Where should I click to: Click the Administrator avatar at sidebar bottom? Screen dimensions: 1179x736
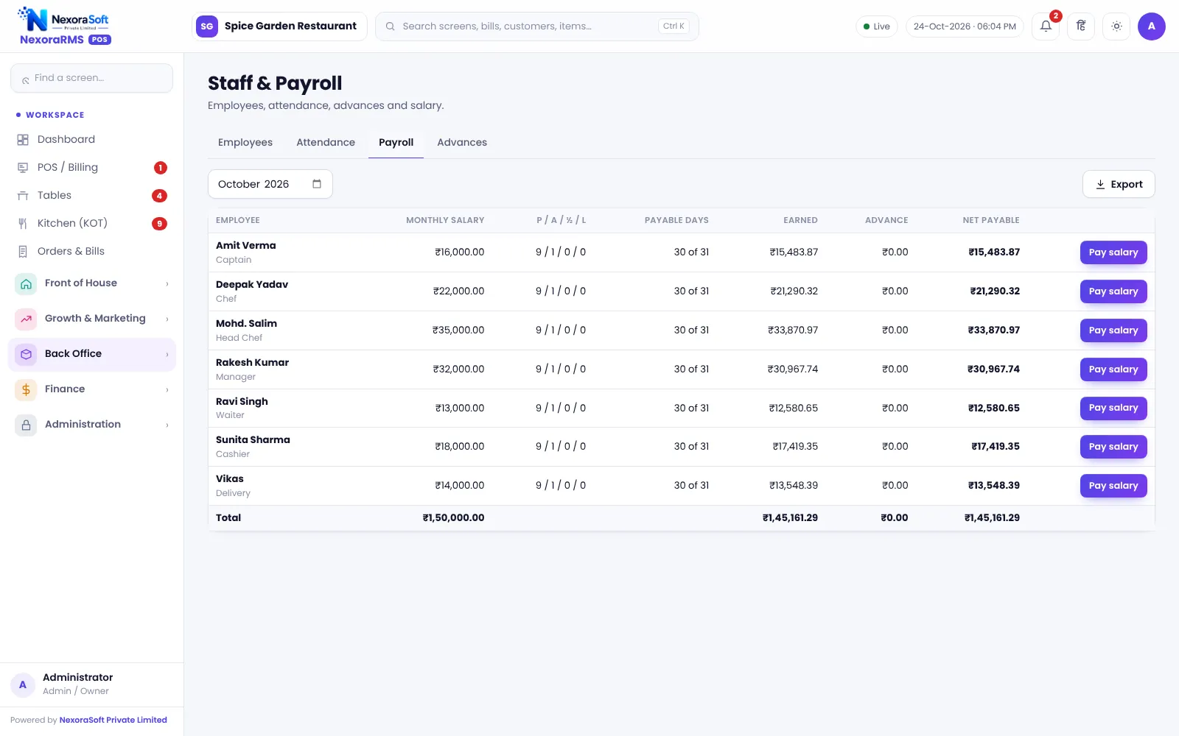(x=23, y=684)
